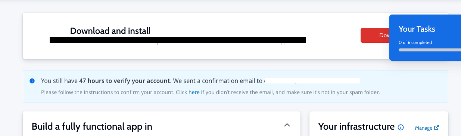
Task: Click the 'here' link to resend email
Action: click(x=194, y=92)
